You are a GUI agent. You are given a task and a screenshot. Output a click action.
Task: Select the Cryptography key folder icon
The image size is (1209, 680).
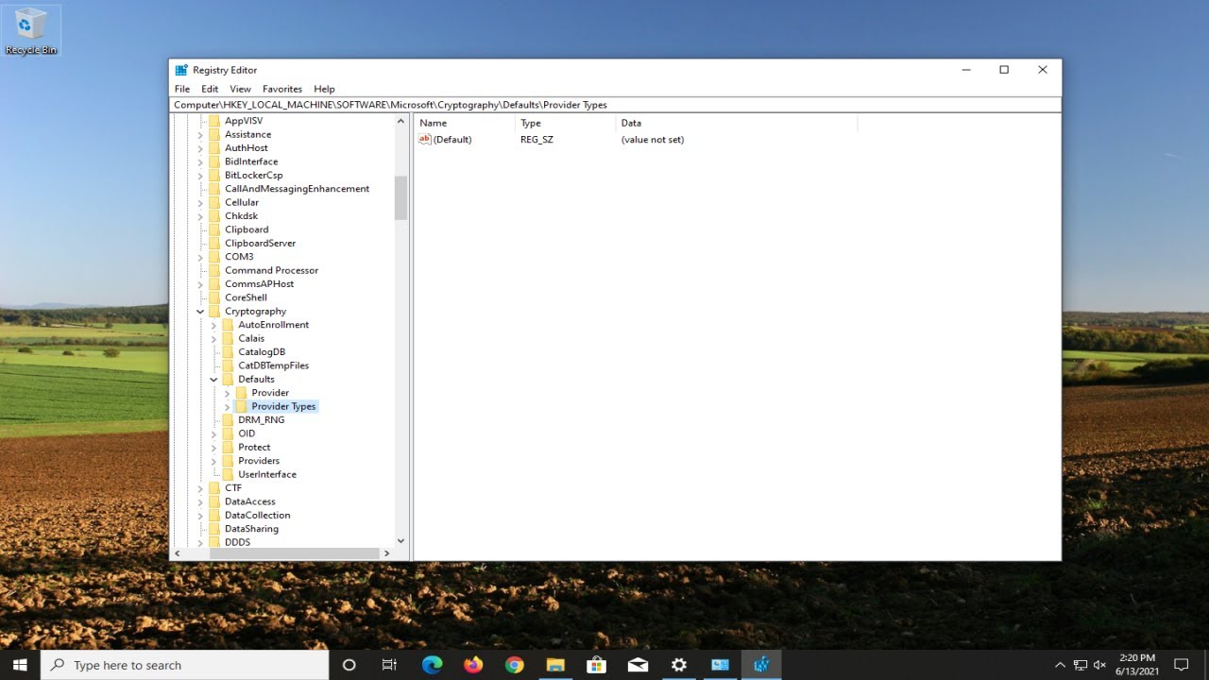[x=214, y=311]
